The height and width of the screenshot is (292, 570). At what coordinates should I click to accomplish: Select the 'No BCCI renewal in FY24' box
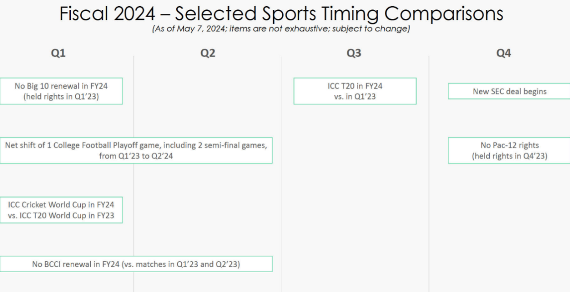click(x=136, y=264)
